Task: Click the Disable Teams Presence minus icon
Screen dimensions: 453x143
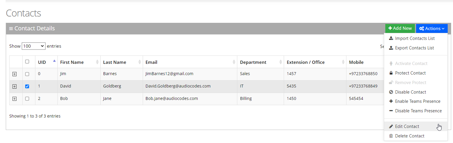Action: (391, 111)
